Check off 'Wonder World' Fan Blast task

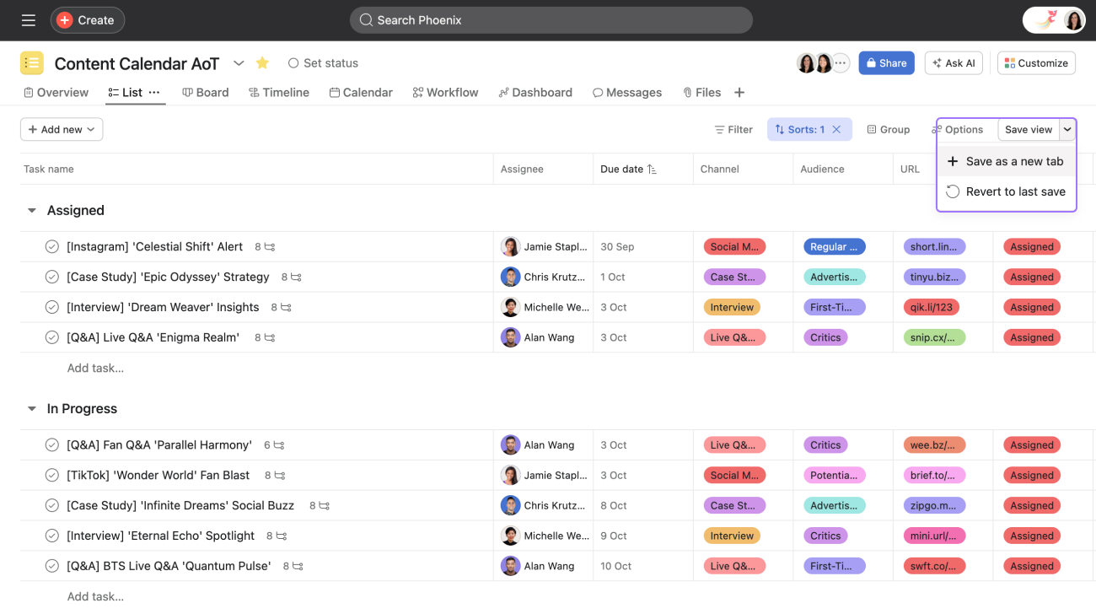pos(52,476)
